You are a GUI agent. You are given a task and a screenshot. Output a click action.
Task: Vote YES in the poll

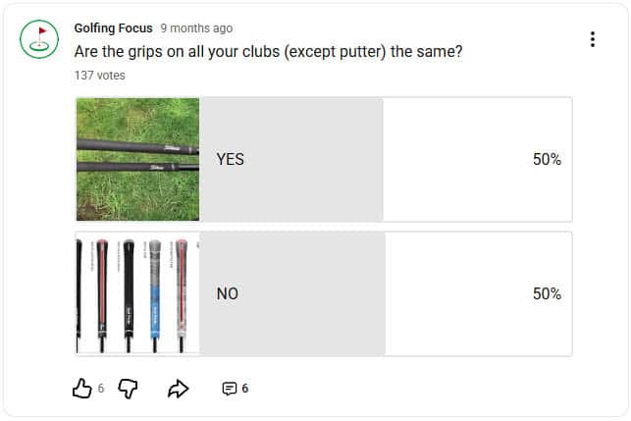coord(230,159)
